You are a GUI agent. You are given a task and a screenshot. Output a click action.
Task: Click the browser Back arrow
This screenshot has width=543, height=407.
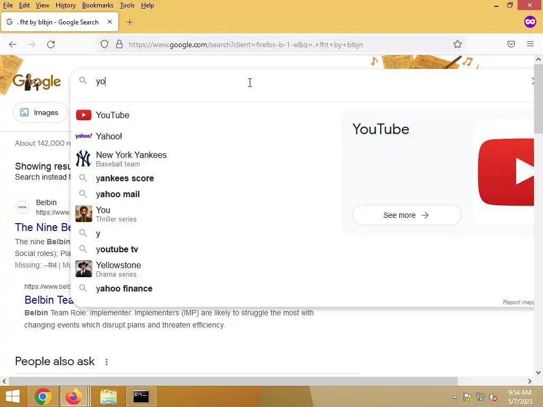[x=13, y=45]
